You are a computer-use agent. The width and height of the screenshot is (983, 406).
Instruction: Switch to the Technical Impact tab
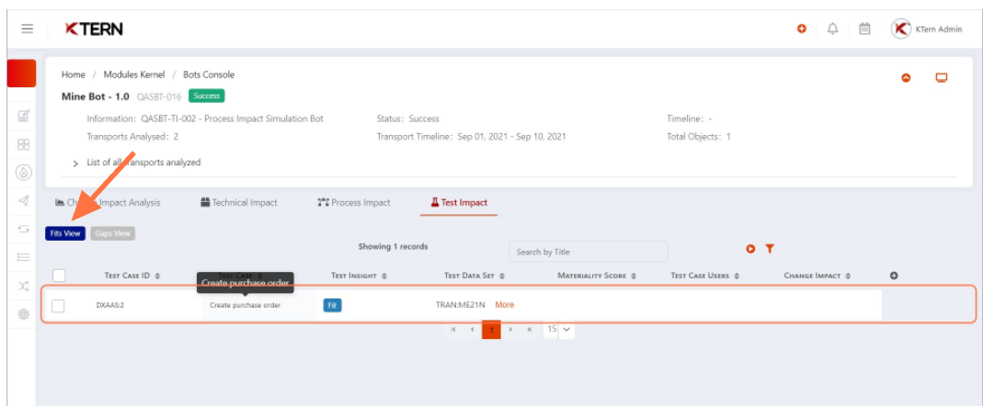pyautogui.click(x=239, y=202)
